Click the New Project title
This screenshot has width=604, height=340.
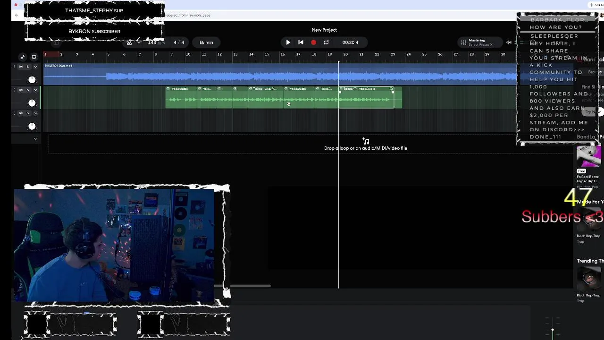point(324,30)
